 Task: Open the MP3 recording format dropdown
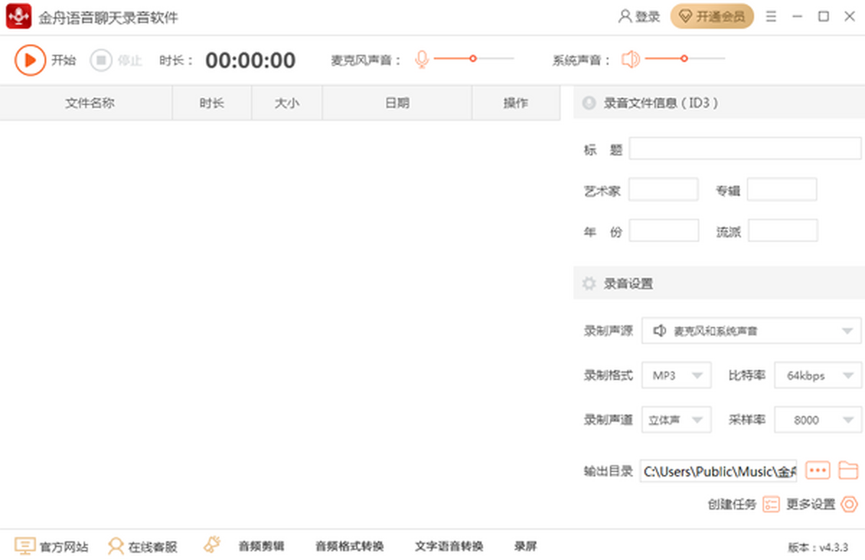click(x=676, y=376)
